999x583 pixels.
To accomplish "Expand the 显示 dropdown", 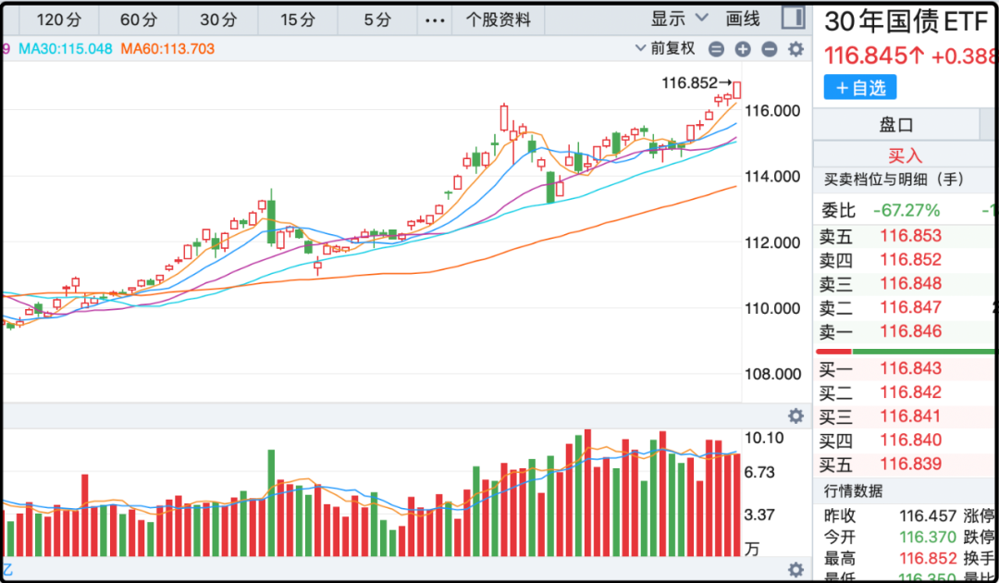I will [x=679, y=19].
